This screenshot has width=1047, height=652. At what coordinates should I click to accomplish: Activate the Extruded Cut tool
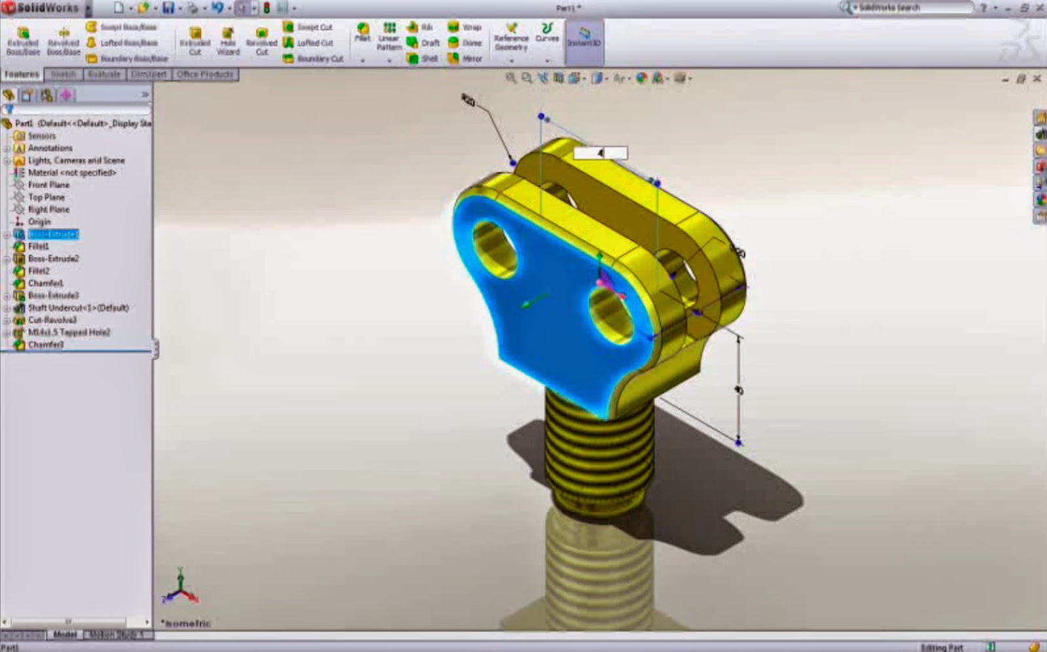(x=195, y=41)
